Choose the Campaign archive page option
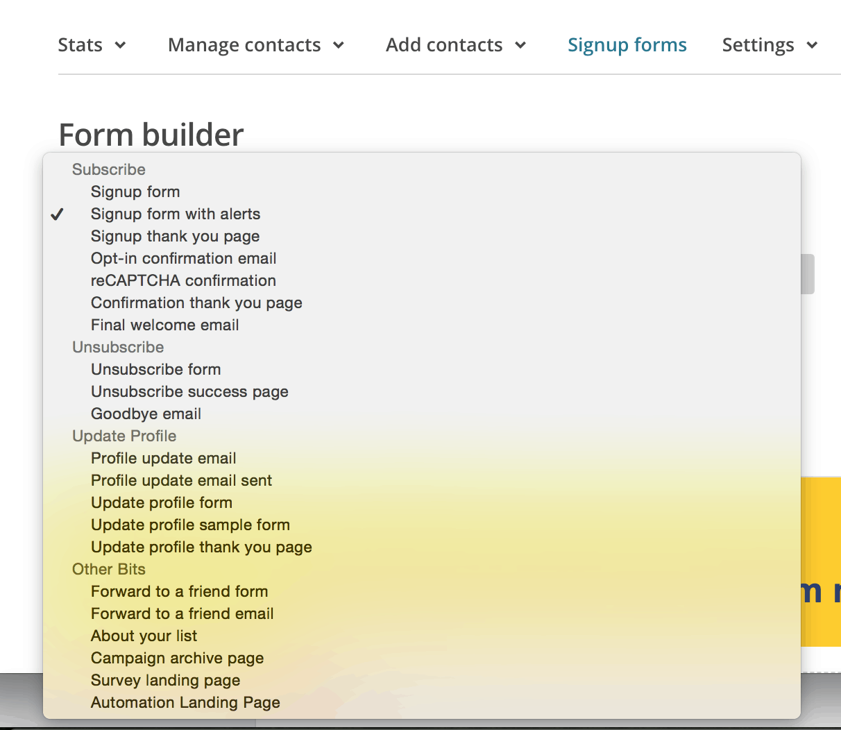The height and width of the screenshot is (730, 841). coord(177,659)
